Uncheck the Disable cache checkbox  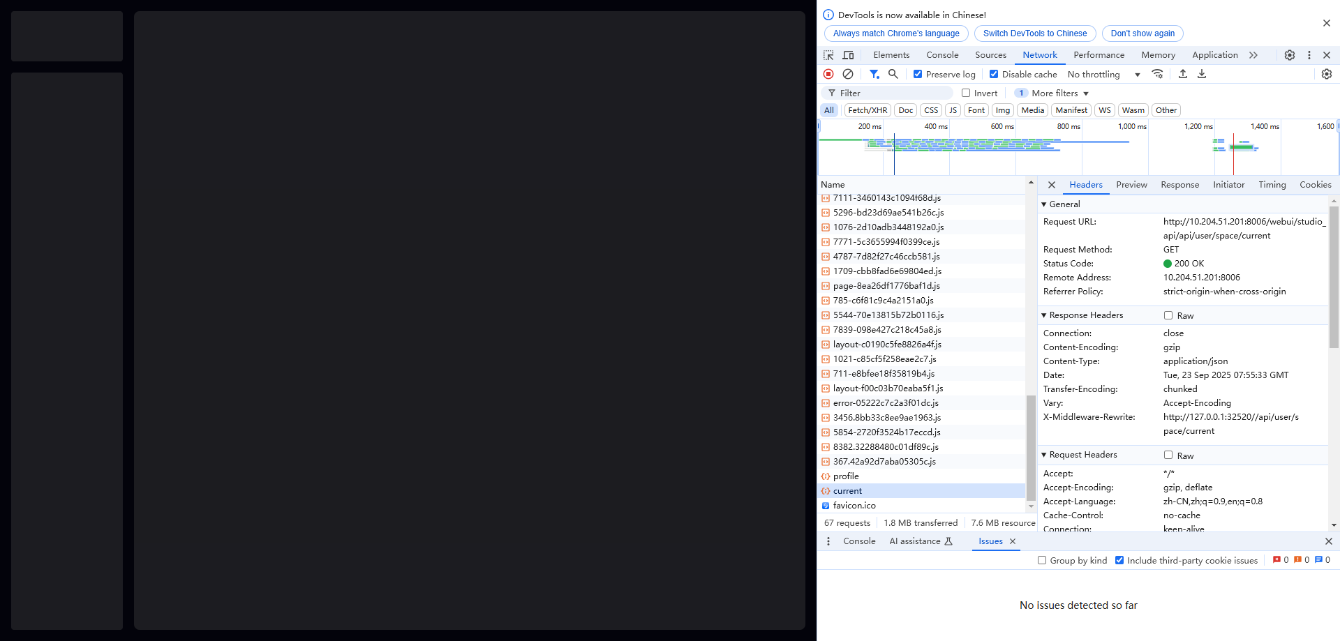pos(994,74)
